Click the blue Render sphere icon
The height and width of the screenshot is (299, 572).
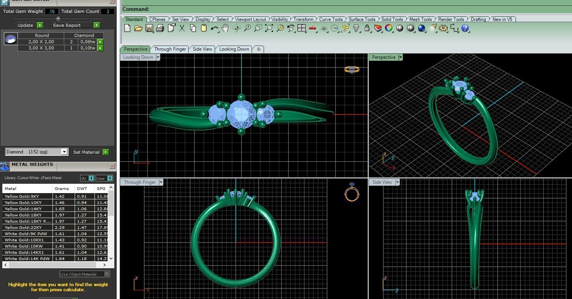pos(422,28)
